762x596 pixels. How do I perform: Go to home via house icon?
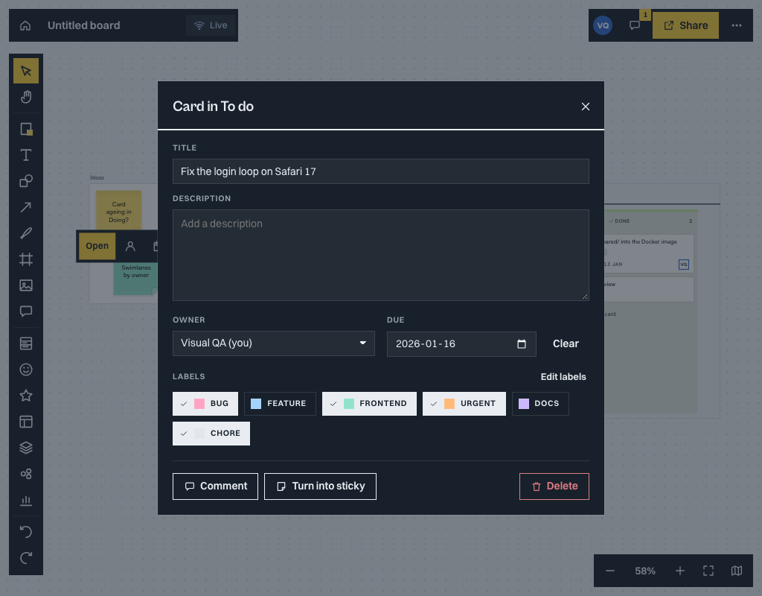tap(25, 25)
